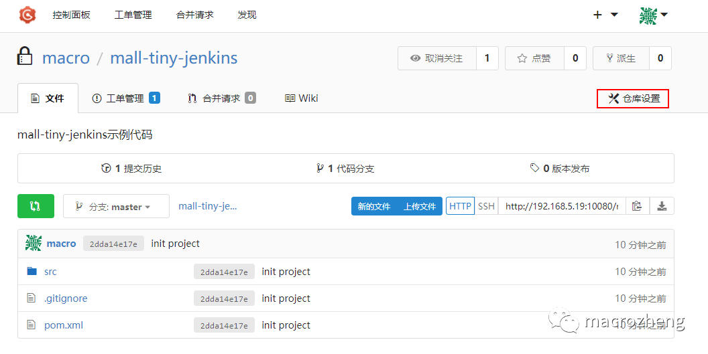Select the HTTP clone protocol toggle
This screenshot has width=708, height=354.
(460, 207)
